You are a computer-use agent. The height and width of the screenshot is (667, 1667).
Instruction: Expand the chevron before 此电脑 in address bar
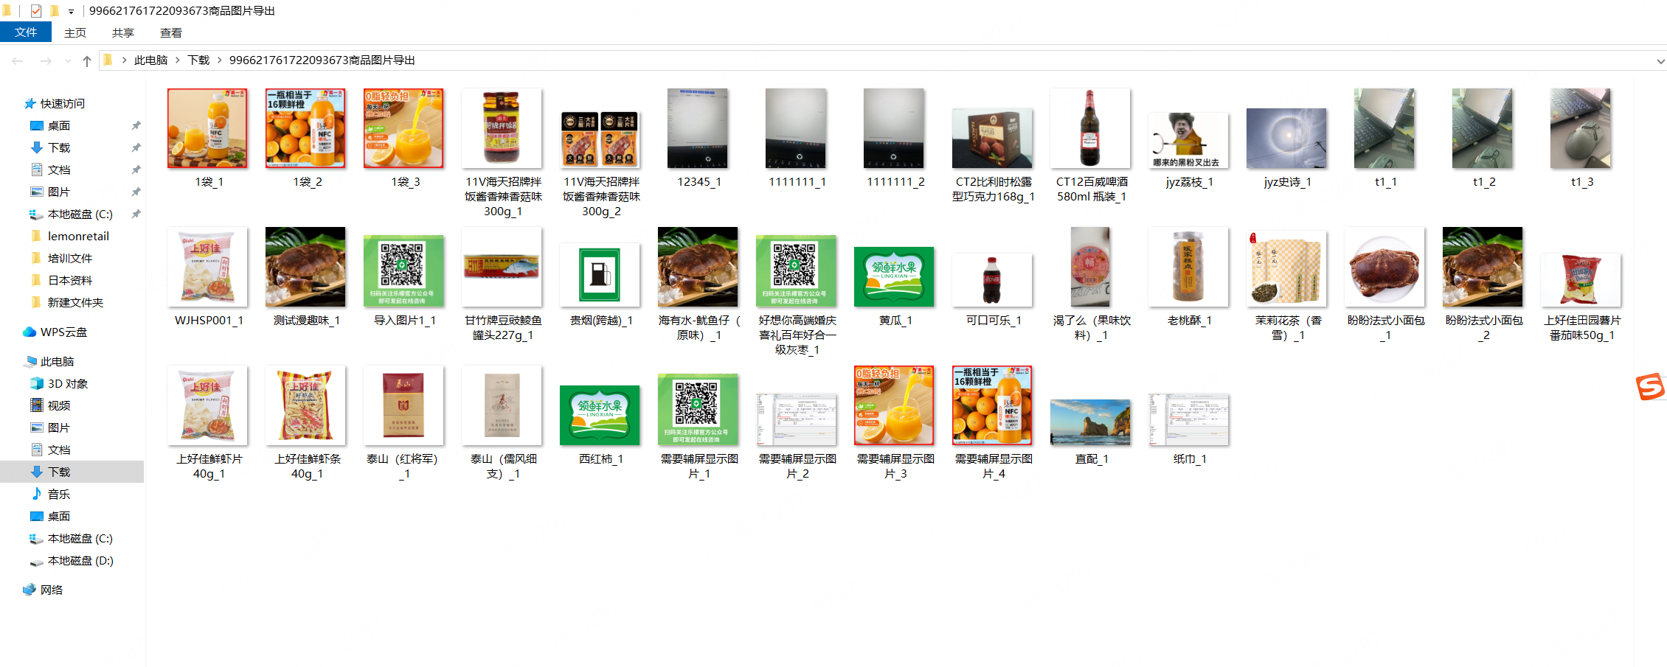point(124,60)
